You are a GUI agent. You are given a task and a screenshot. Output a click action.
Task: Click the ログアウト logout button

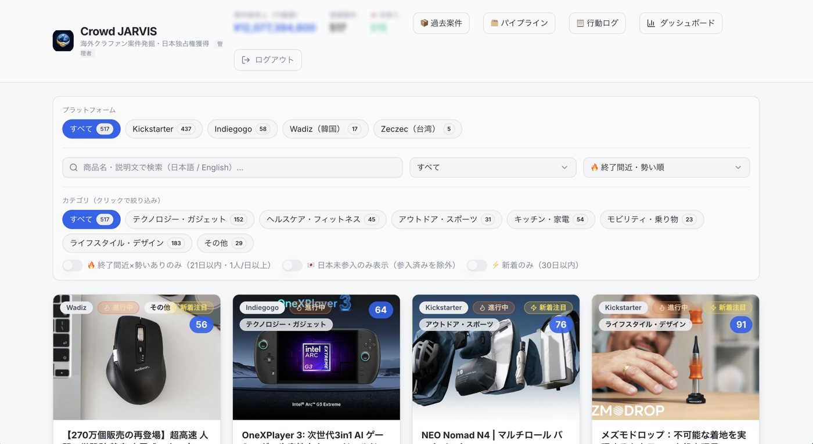[x=268, y=60]
